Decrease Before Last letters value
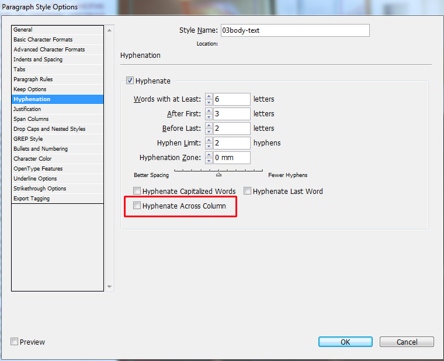444x361 pixels. pyautogui.click(x=209, y=131)
